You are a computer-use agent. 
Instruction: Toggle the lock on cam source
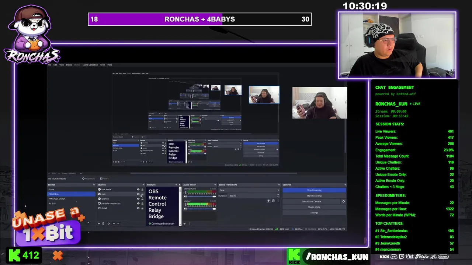pyautogui.click(x=142, y=194)
